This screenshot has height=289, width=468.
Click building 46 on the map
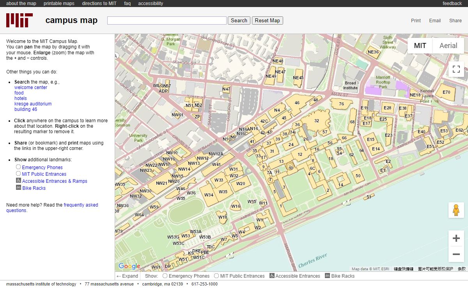pos(297,103)
